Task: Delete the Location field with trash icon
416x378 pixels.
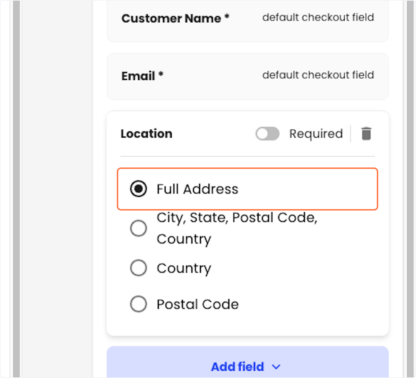Action: 366,134
